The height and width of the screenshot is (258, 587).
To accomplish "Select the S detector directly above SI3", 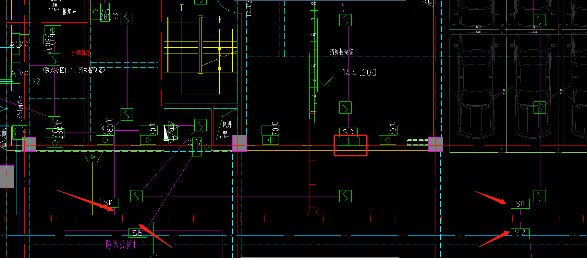I will [x=345, y=107].
